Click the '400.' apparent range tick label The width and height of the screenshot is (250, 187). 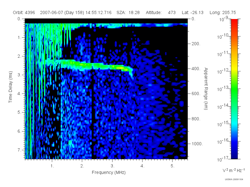(196, 69)
